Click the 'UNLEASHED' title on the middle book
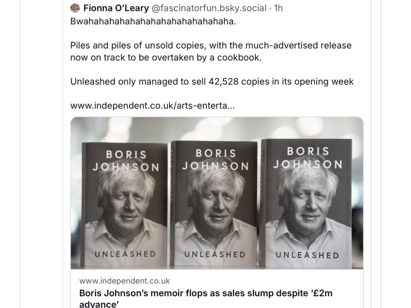The height and width of the screenshot is (308, 411). [x=215, y=254]
